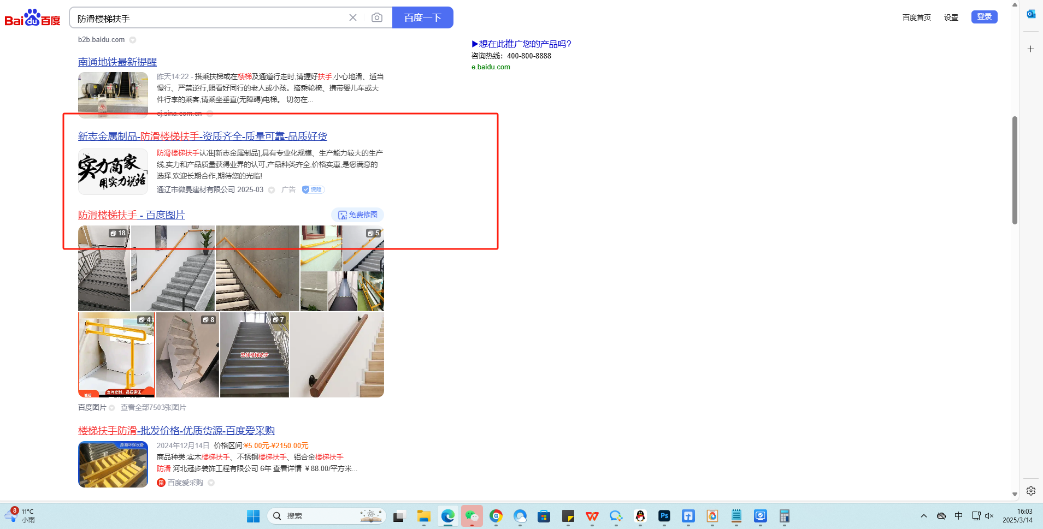Open the wooden round handrail image
The width and height of the screenshot is (1043, 529).
point(337,355)
